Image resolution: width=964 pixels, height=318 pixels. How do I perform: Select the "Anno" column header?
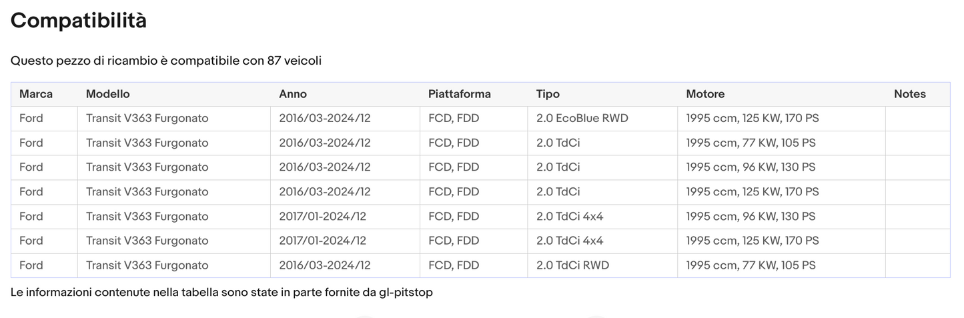point(293,94)
